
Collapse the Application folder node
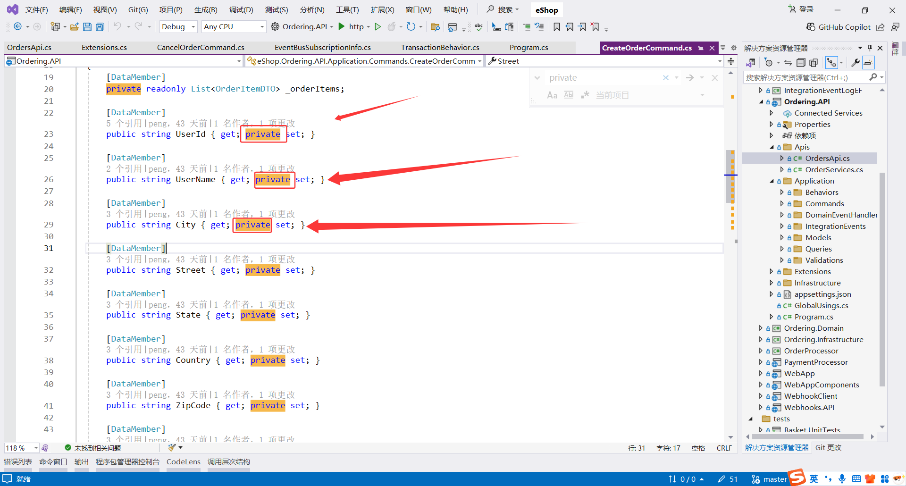[x=772, y=181]
